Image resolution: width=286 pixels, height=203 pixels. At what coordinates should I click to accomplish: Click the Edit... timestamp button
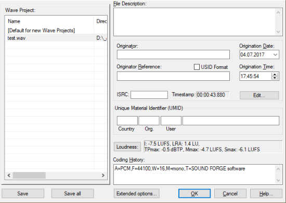[259, 95]
